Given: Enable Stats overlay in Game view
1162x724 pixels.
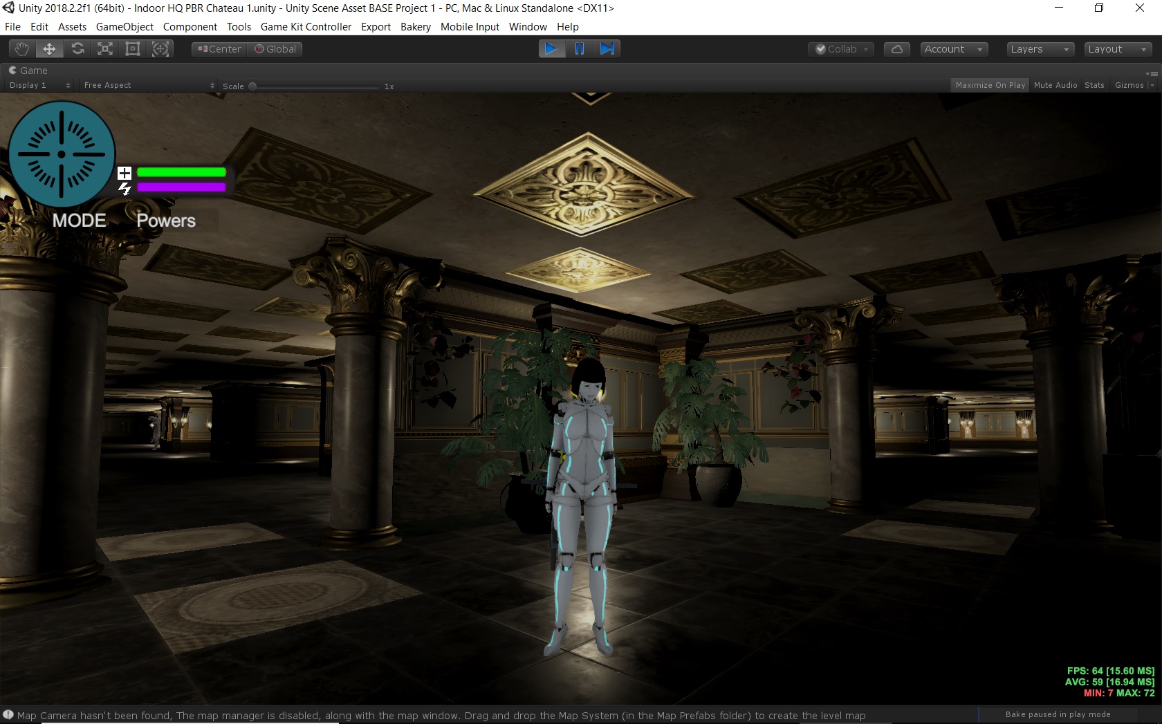Looking at the screenshot, I should click(1094, 85).
